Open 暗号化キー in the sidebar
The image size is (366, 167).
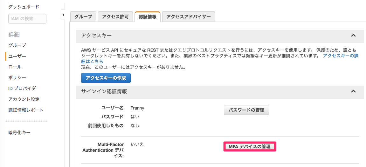(19, 132)
